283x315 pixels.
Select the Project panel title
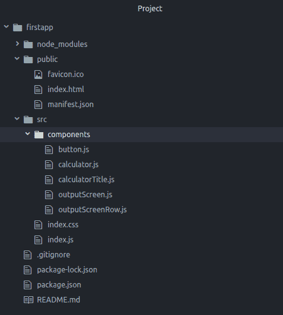[x=150, y=9]
